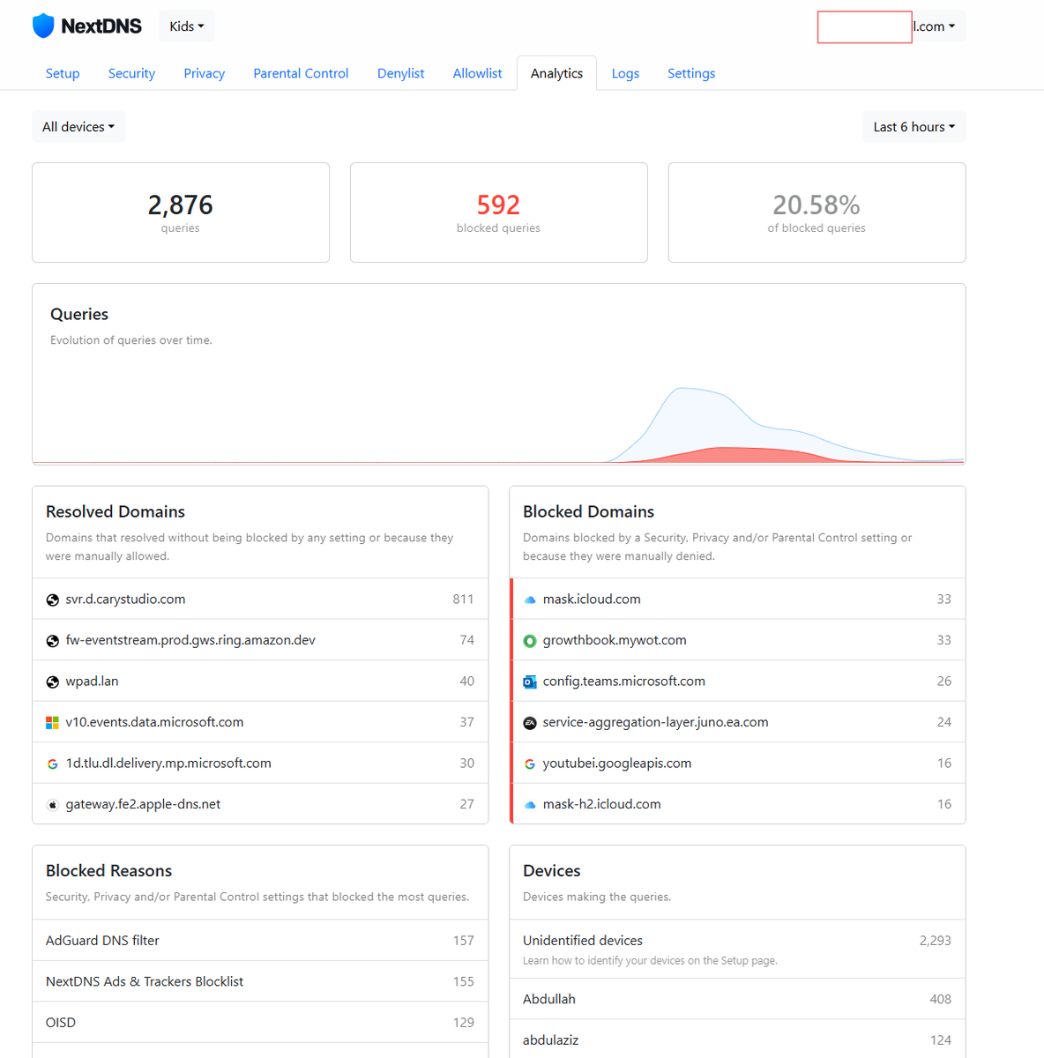Click the Blocked Domains heading
This screenshot has width=1044, height=1058.
[588, 511]
